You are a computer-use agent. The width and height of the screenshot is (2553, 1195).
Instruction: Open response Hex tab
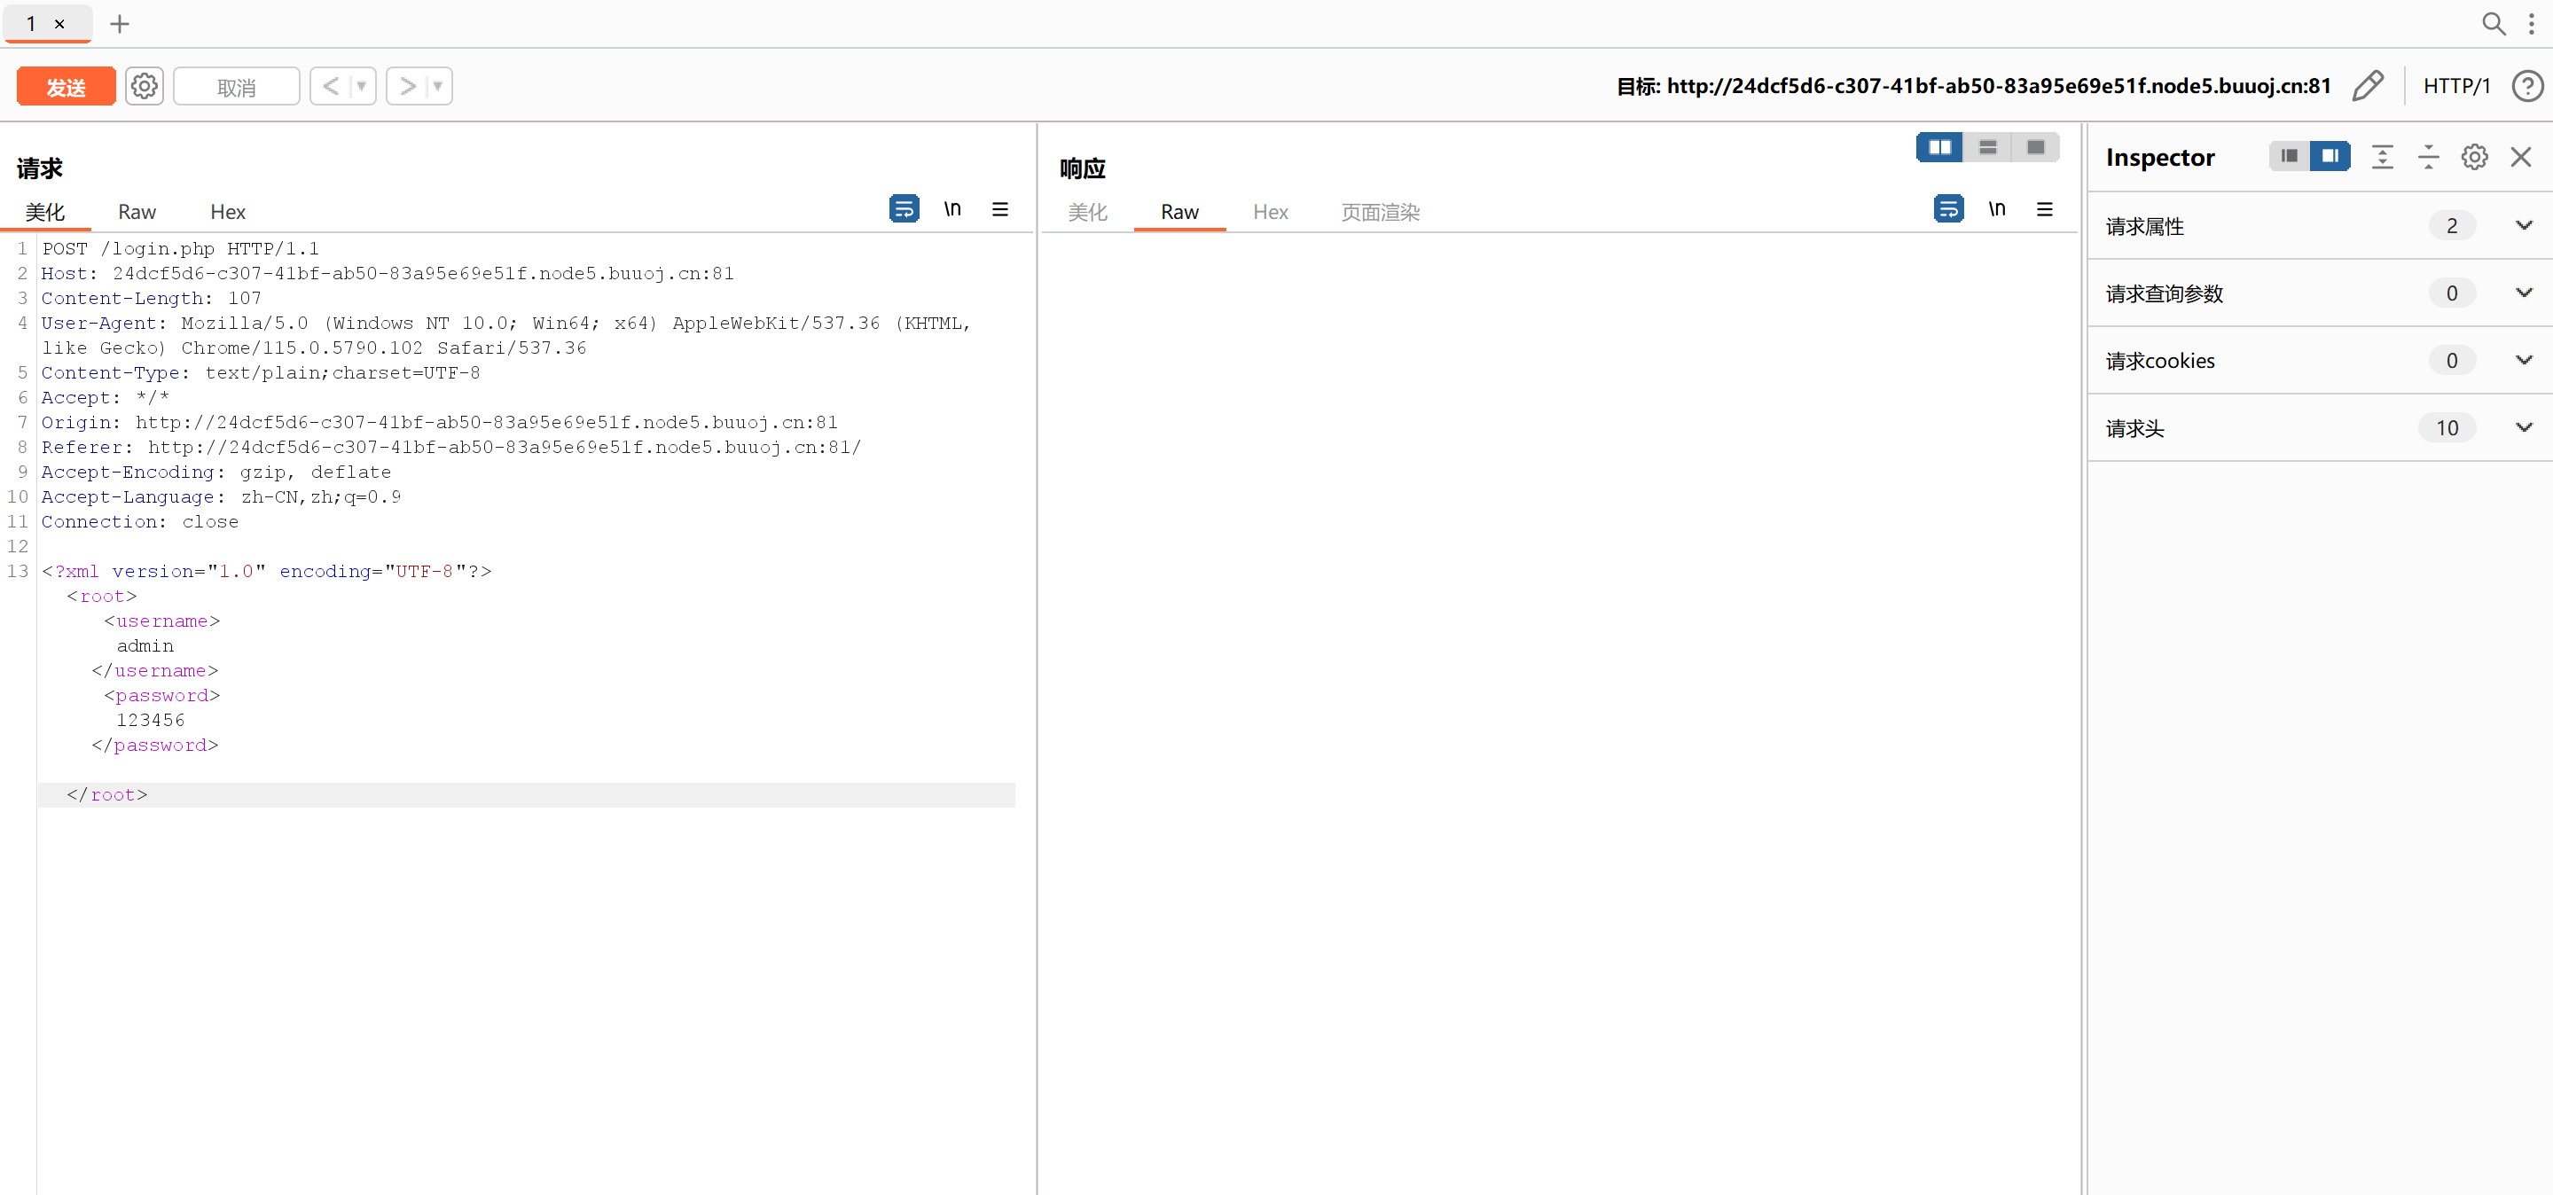1270,212
